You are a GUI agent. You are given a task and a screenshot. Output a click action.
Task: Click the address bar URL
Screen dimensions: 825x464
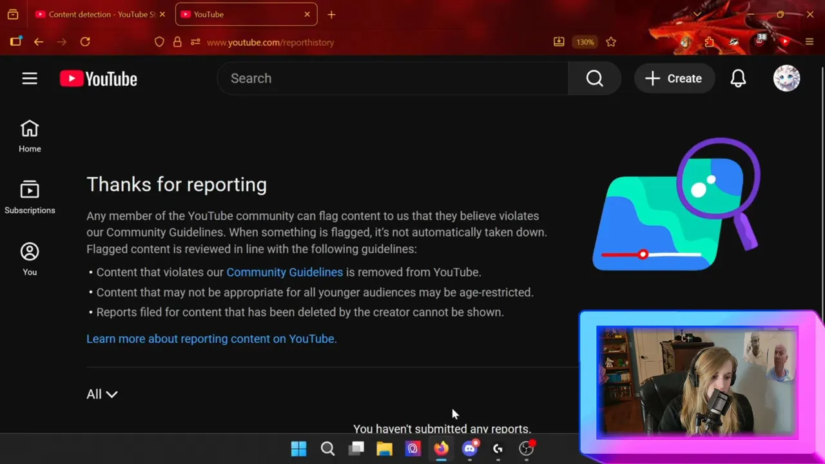click(x=270, y=42)
